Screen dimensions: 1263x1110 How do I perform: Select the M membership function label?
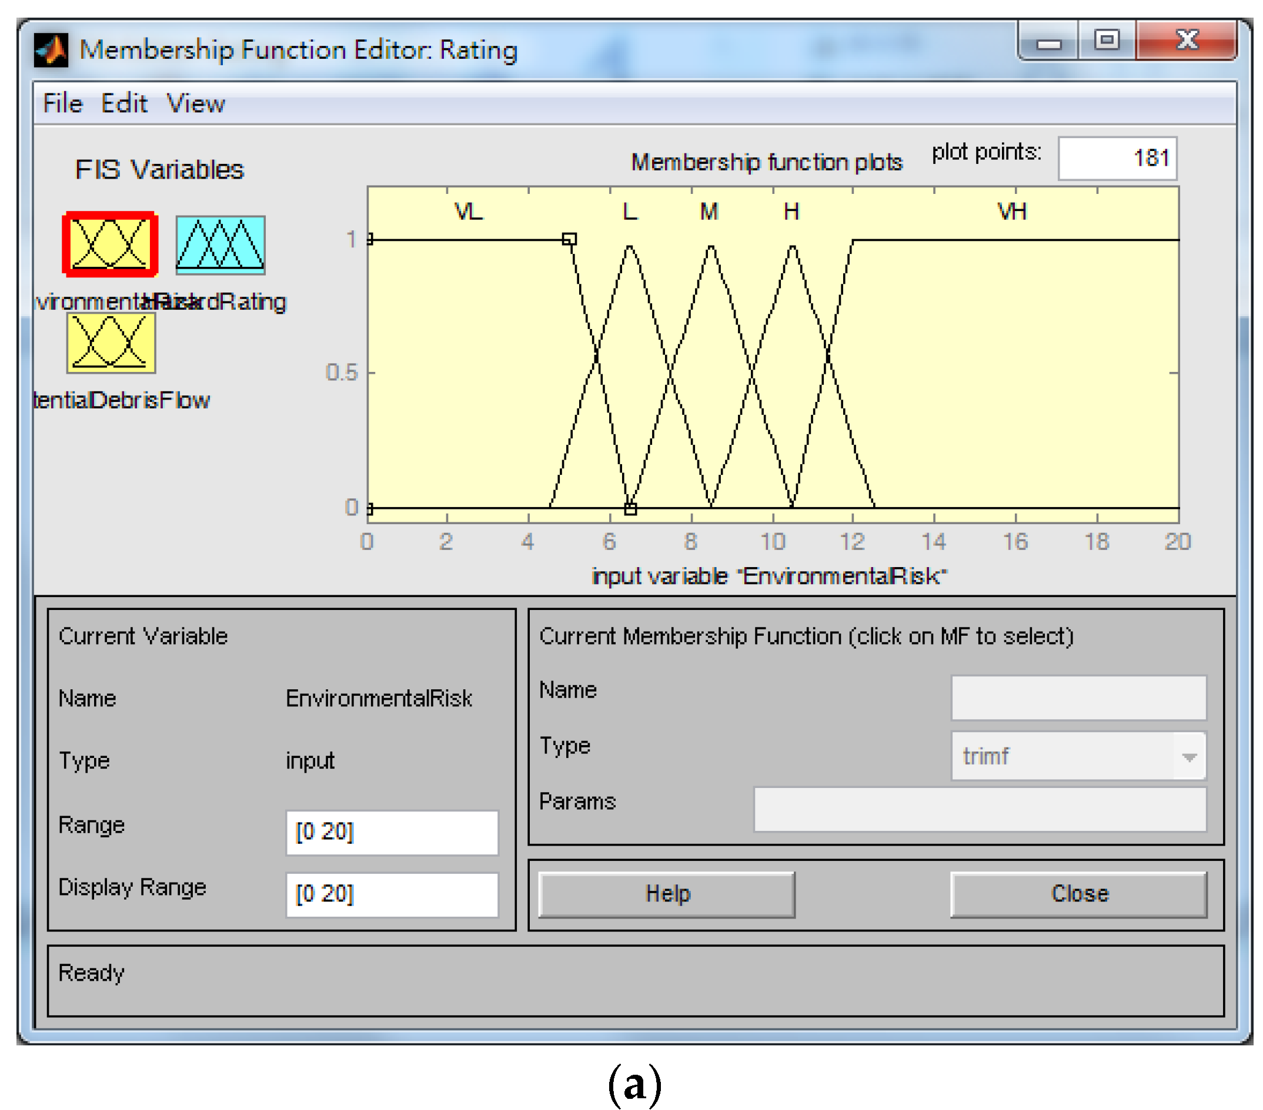(709, 212)
